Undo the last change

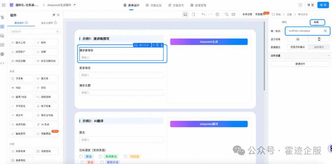coord(203,14)
